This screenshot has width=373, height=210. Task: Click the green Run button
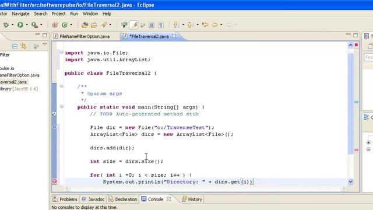click(x=20, y=24)
